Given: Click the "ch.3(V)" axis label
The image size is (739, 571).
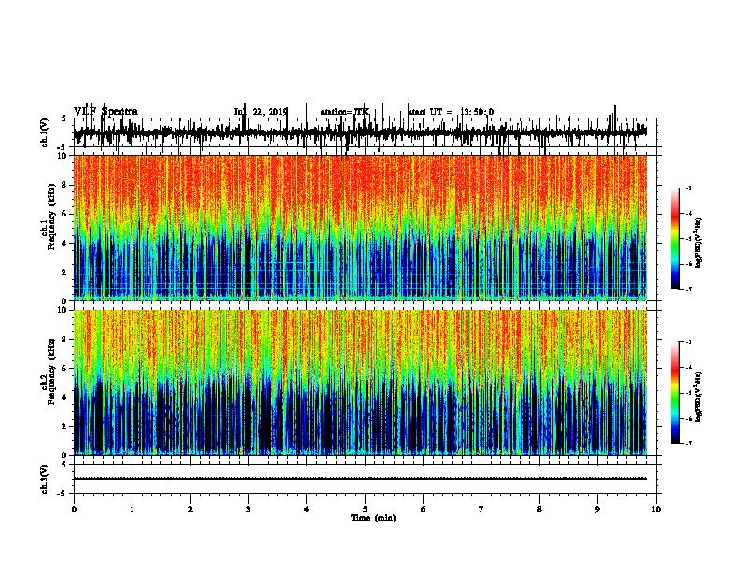Looking at the screenshot, I should [x=45, y=479].
